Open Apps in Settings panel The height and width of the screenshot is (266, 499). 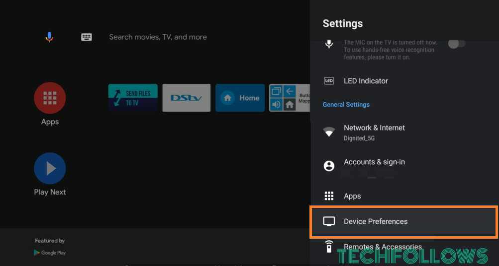coord(404,196)
